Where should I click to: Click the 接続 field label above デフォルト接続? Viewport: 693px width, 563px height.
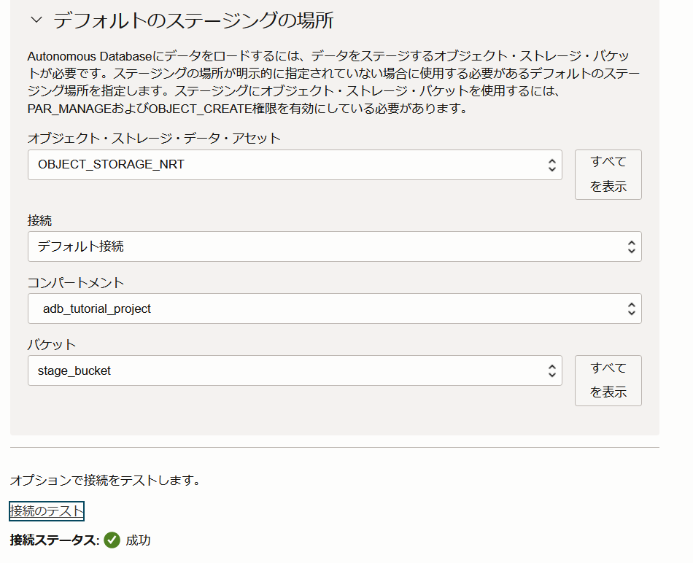(x=40, y=220)
